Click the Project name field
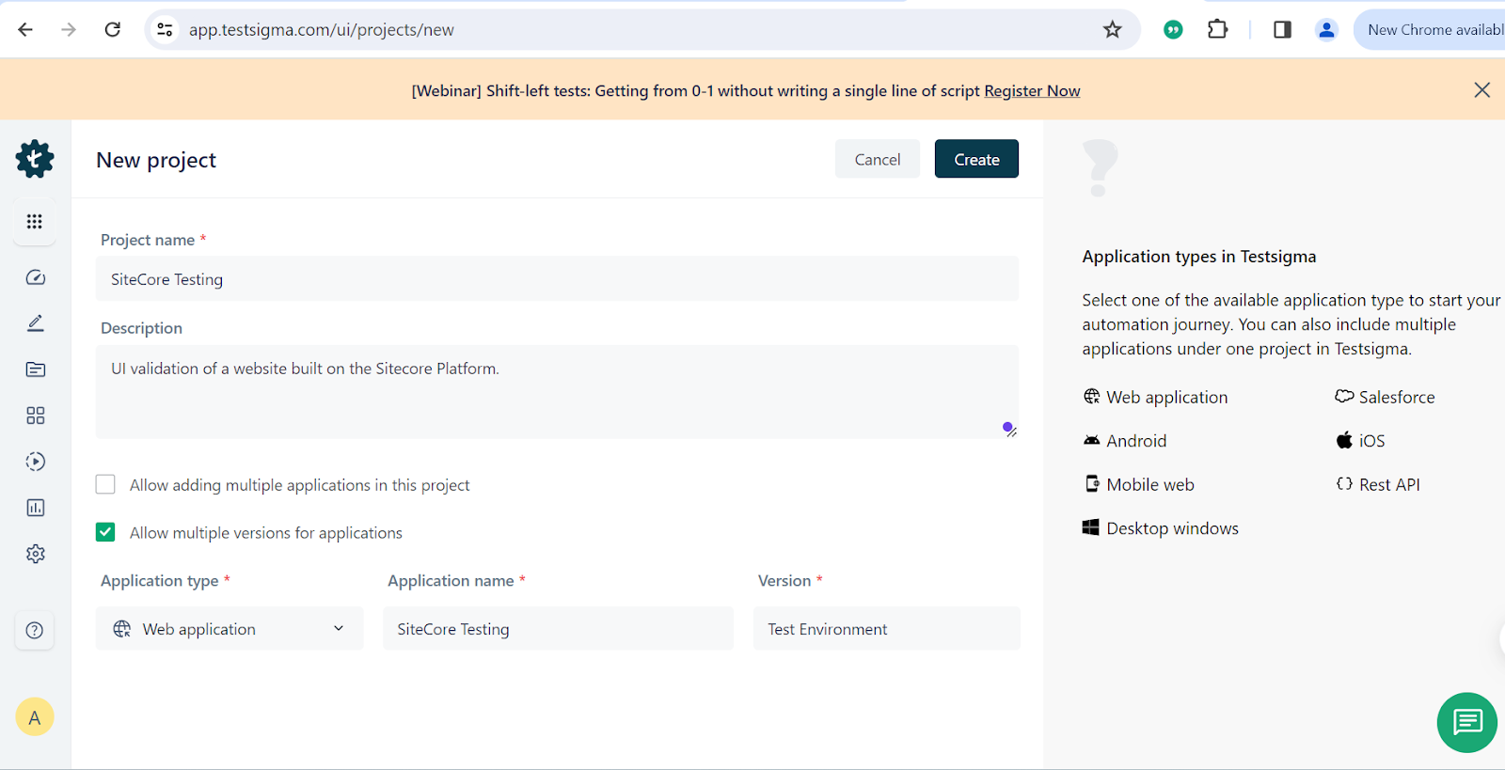Image resolution: width=1505 pixels, height=770 pixels. tap(557, 279)
